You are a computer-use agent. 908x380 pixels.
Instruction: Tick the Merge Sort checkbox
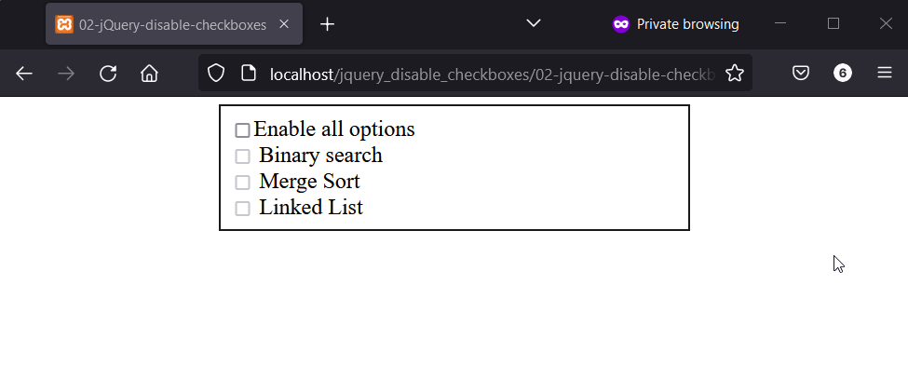point(243,183)
